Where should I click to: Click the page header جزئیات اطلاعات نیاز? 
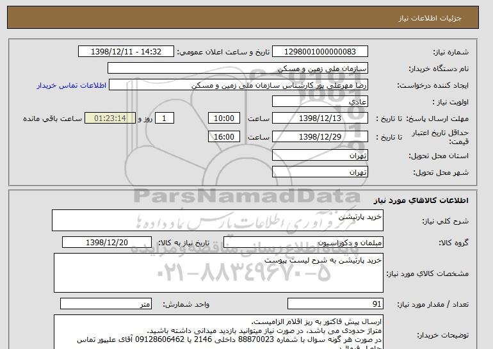click(430, 18)
